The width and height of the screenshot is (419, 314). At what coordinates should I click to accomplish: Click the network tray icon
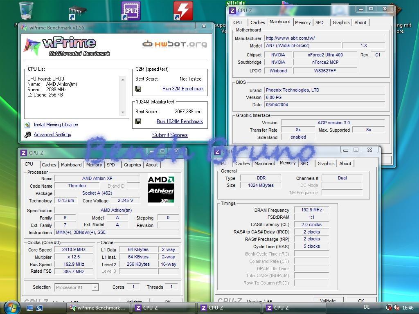point(389,307)
